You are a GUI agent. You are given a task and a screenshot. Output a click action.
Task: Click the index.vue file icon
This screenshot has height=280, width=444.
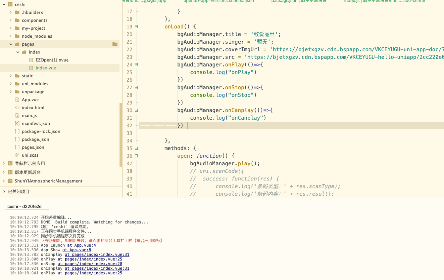pyautogui.click(x=31, y=68)
